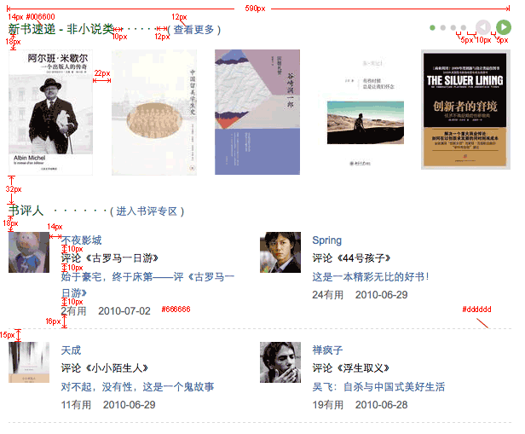The height and width of the screenshot is (434, 525).
Task: Open the 进入书评专区 link
Action: [147, 211]
